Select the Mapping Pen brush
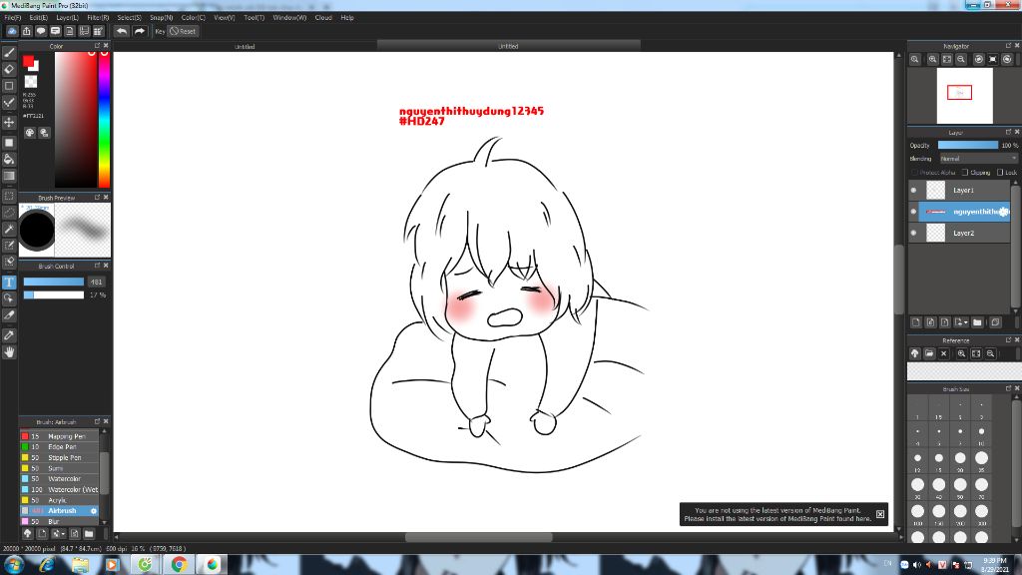The height and width of the screenshot is (575, 1022). [x=59, y=436]
